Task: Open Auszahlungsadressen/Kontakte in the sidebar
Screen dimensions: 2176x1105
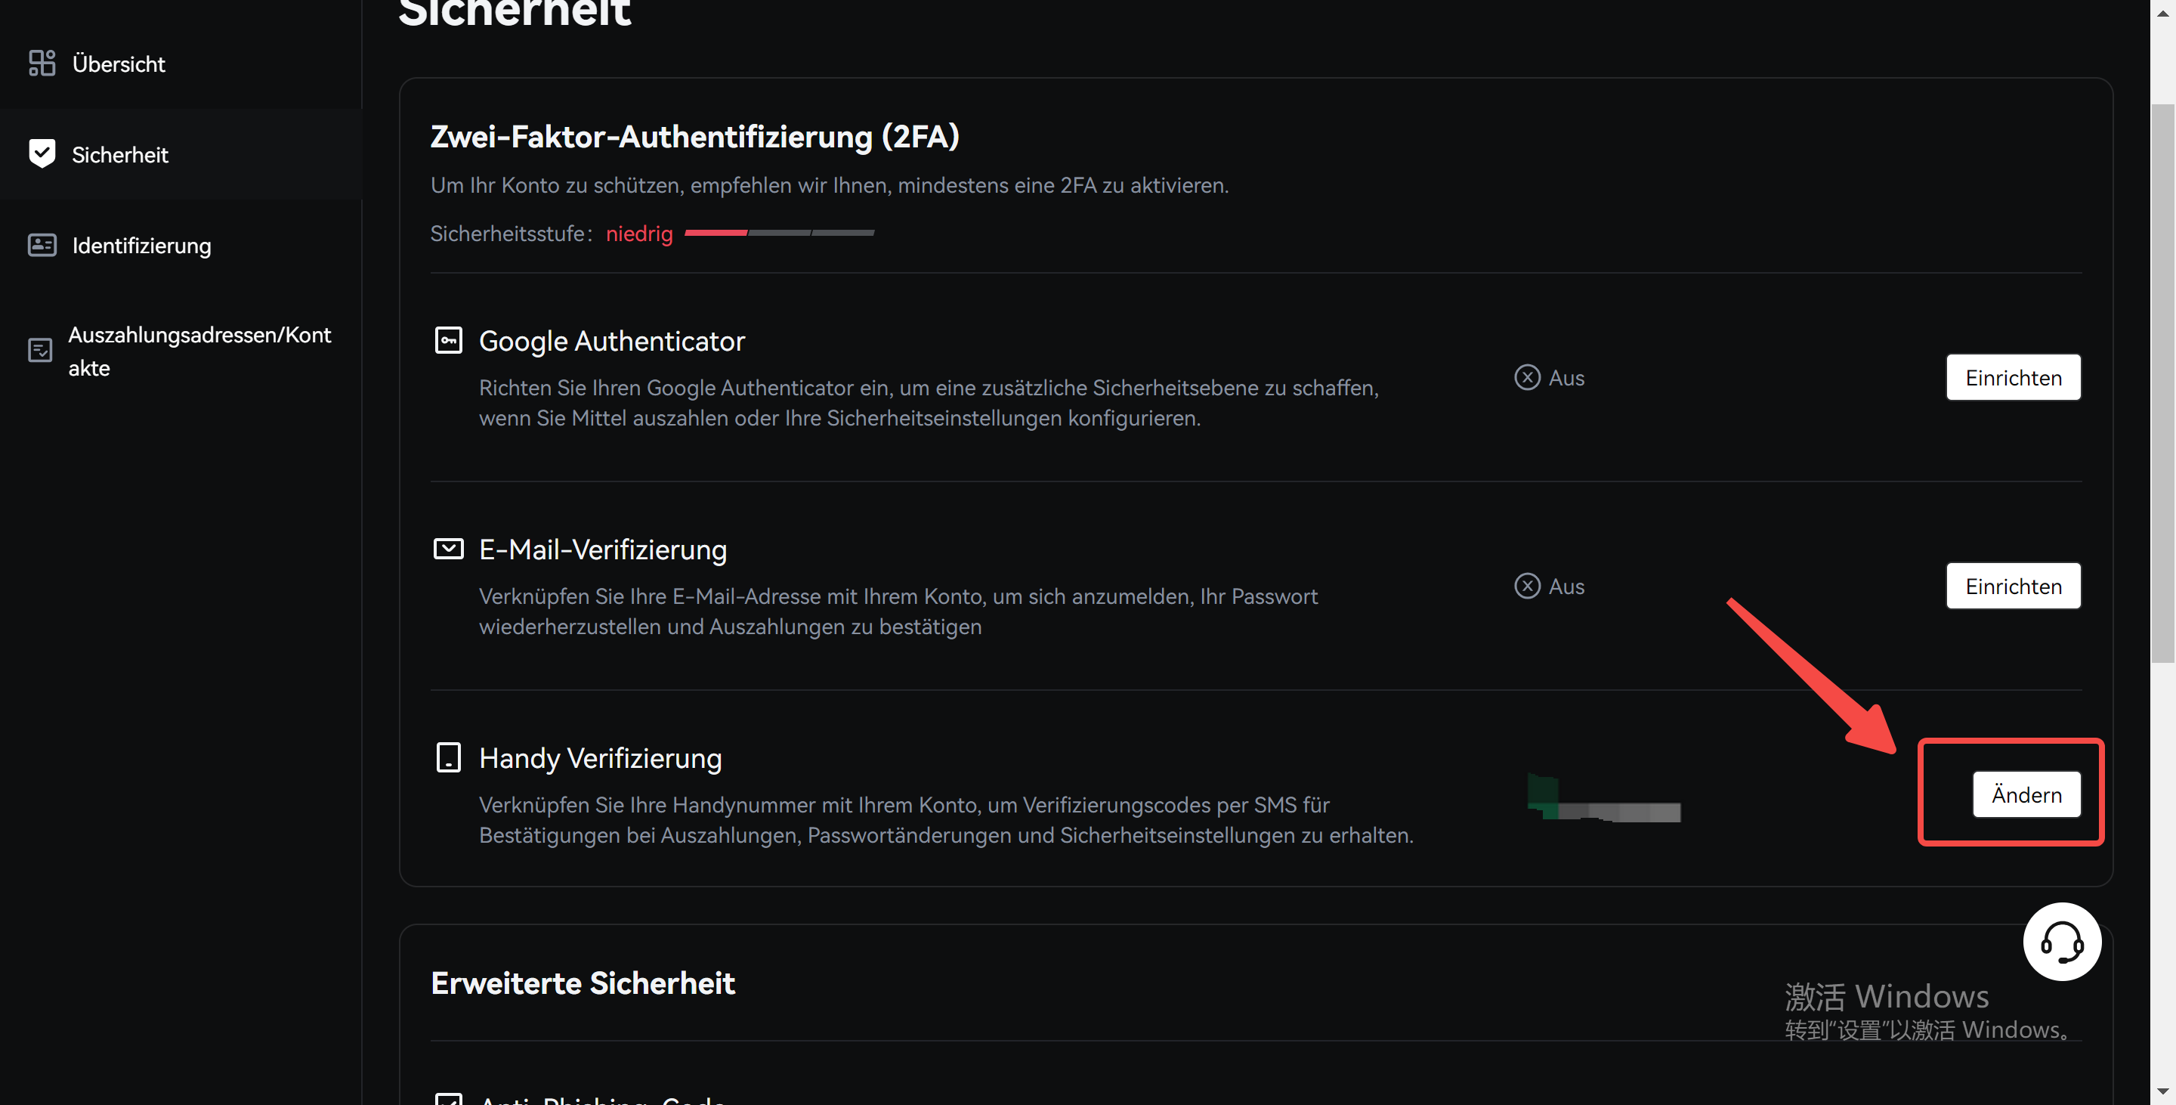Action: (199, 351)
